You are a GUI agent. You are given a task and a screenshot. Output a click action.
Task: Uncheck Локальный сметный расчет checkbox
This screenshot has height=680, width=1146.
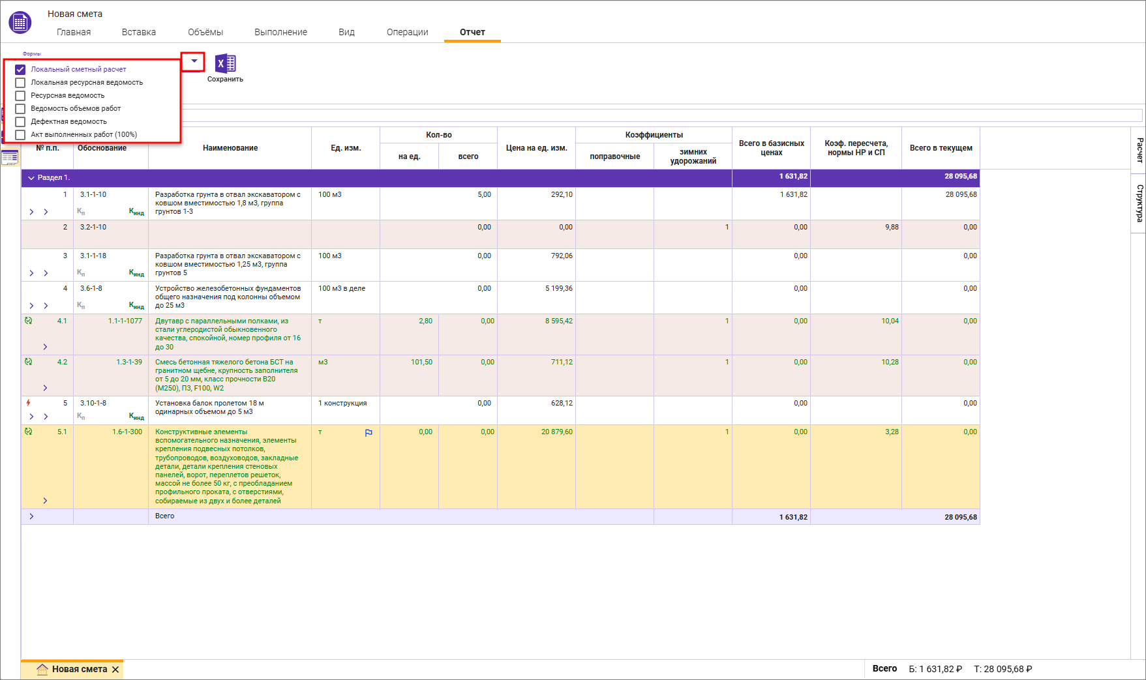20,70
